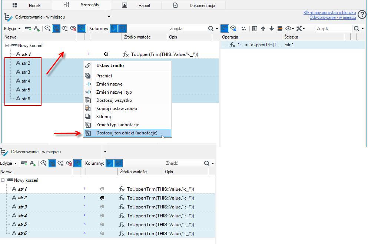Screen dimensions: 368x244
Task: Select the '= ToUpper(Trim(T...' operation row
Action: [x=292, y=45]
